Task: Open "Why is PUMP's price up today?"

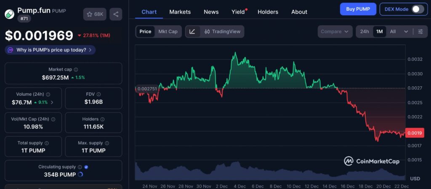Action: [x=50, y=50]
